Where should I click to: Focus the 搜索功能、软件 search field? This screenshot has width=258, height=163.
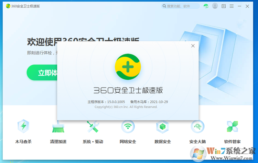pyautogui.click(x=180, y=6)
